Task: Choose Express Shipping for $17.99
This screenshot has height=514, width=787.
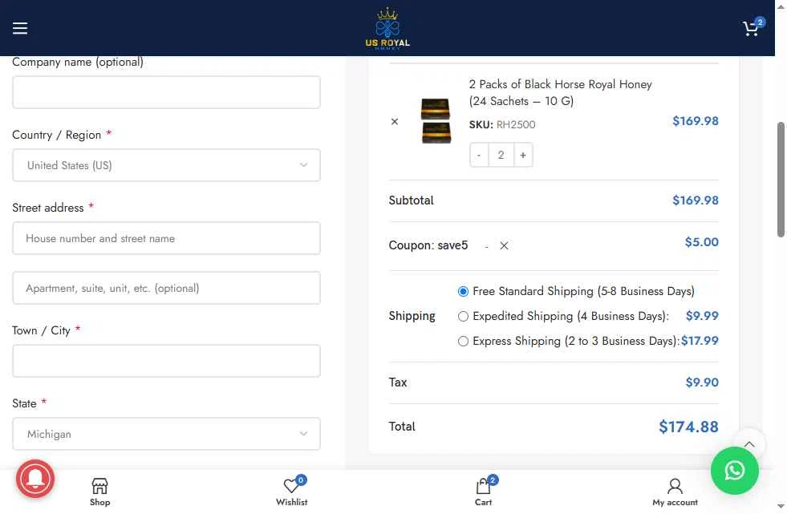Action: (463, 342)
